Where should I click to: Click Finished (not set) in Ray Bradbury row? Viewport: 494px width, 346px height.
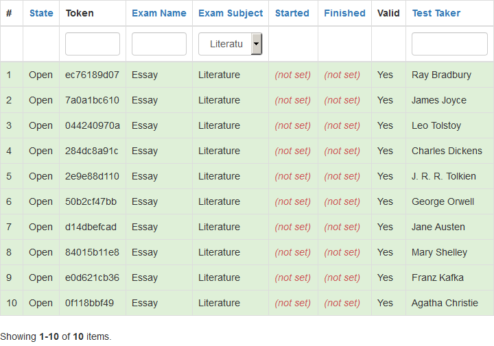pyautogui.click(x=342, y=75)
